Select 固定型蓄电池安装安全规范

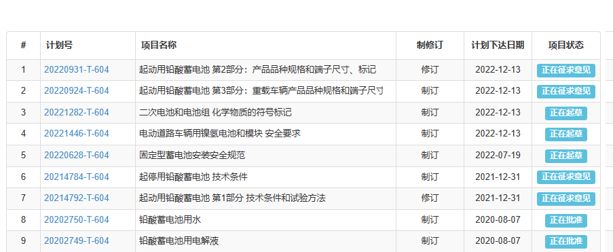tap(192, 156)
